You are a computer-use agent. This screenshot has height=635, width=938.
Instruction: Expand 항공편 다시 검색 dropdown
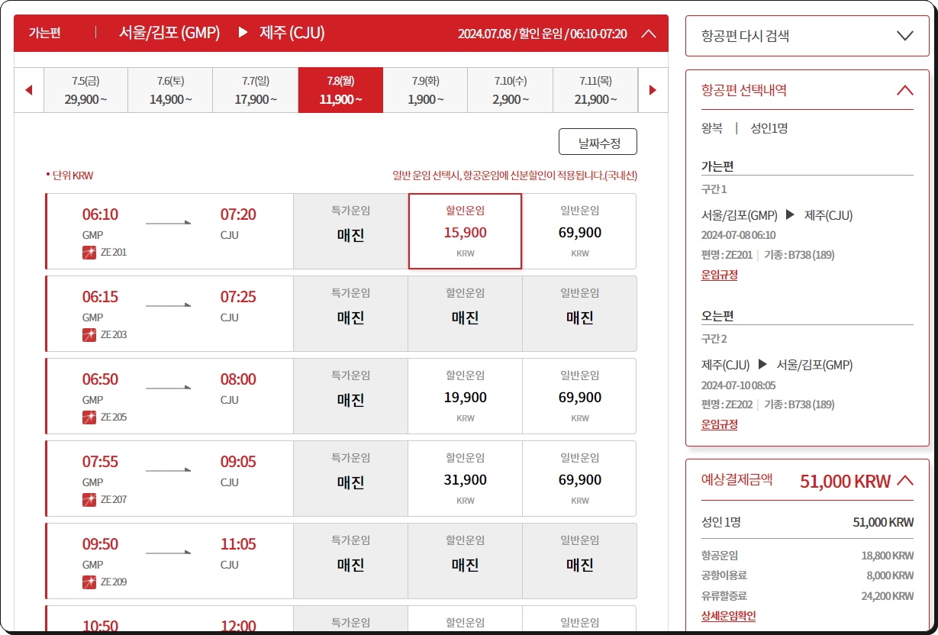point(905,35)
